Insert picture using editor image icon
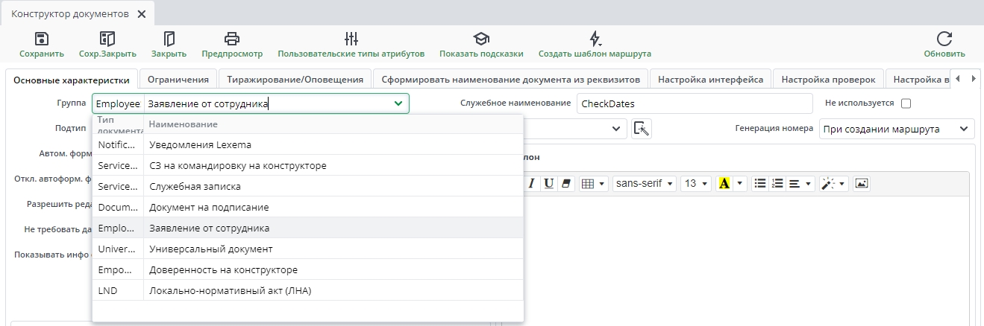This screenshot has height=326, width=984. click(862, 183)
